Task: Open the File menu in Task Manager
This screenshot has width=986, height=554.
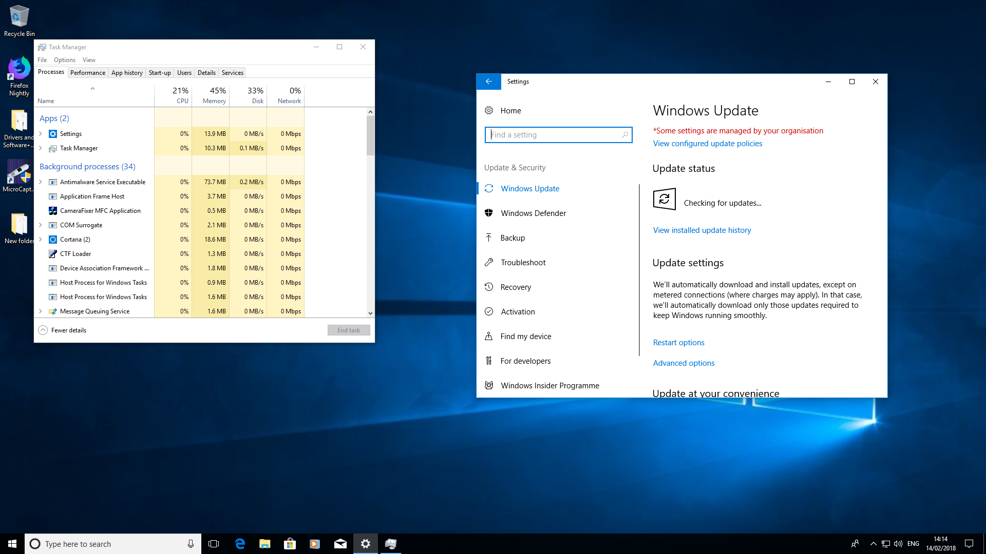Action: [x=42, y=60]
